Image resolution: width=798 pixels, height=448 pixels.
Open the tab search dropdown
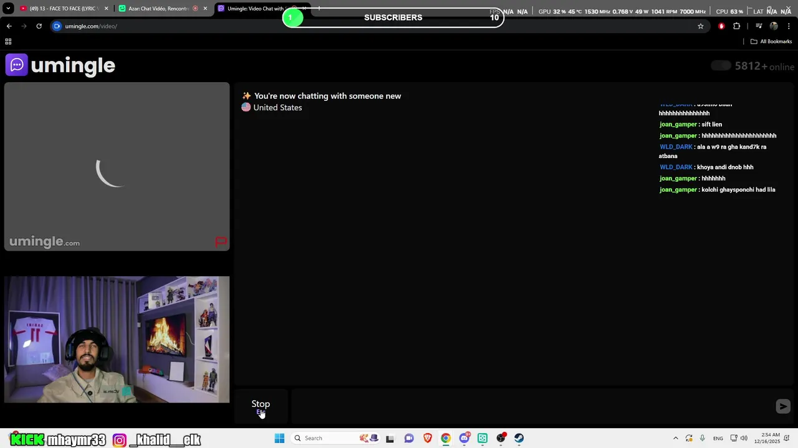(x=8, y=9)
